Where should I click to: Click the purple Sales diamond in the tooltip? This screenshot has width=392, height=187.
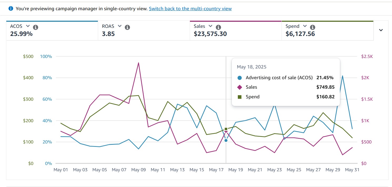tap(239, 87)
